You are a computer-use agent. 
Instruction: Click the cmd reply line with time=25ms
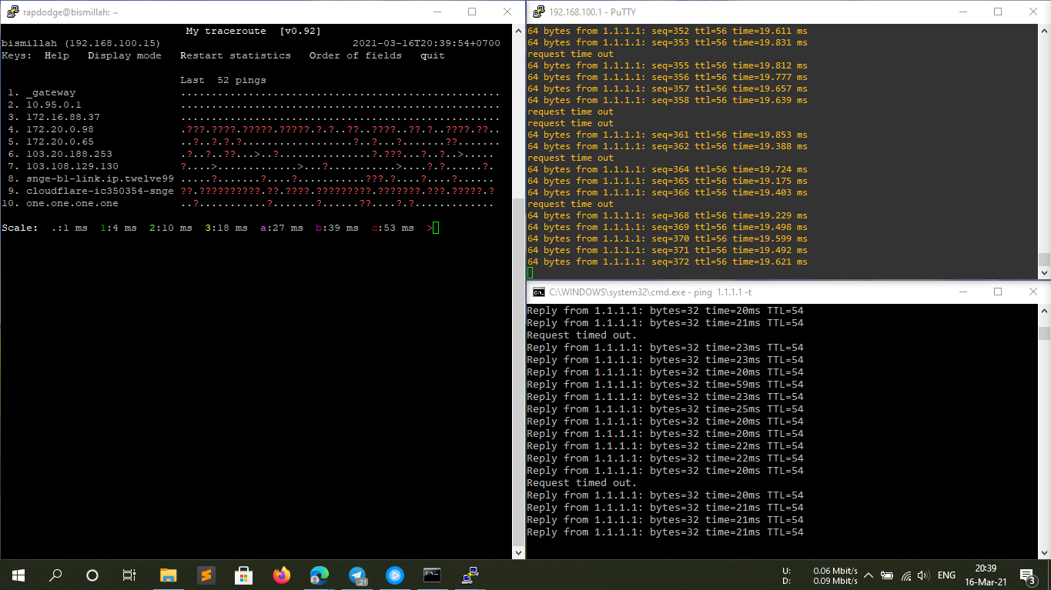click(x=665, y=409)
